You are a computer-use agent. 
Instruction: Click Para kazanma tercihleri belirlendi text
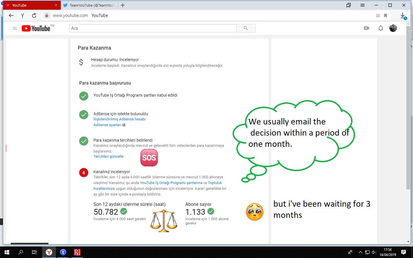click(123, 140)
